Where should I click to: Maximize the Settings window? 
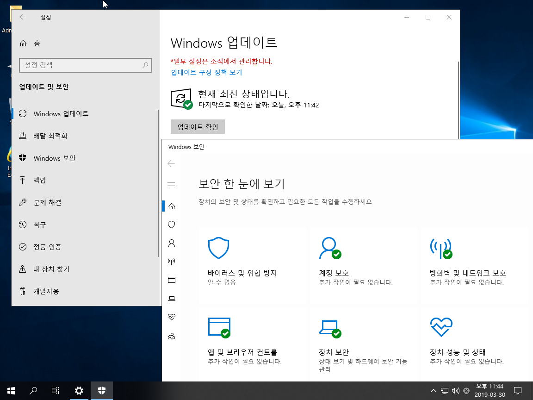tap(428, 17)
